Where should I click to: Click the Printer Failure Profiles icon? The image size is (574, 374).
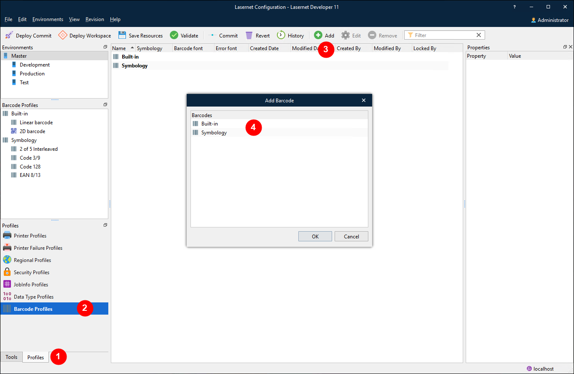[x=7, y=248]
